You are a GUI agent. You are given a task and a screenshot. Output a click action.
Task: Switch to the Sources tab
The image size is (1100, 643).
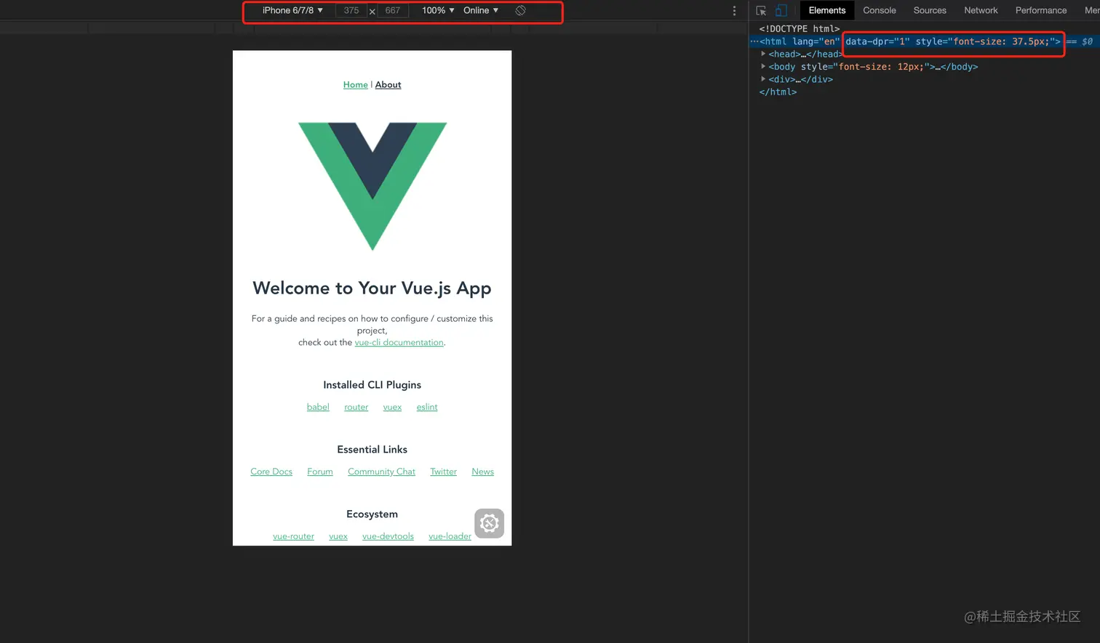click(930, 10)
